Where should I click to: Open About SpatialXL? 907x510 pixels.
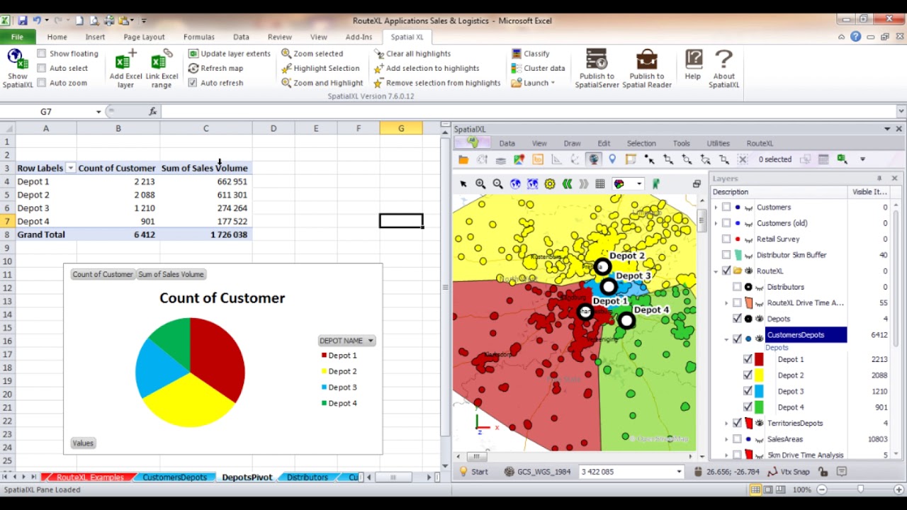tap(723, 68)
